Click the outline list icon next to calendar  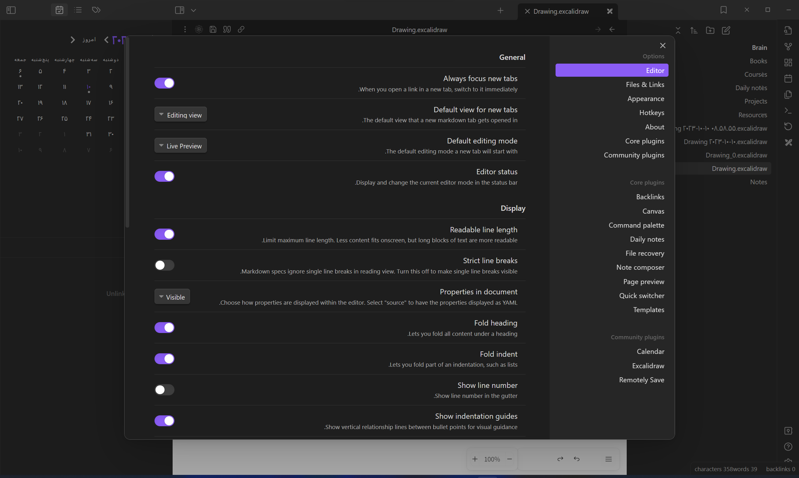pyautogui.click(x=78, y=10)
